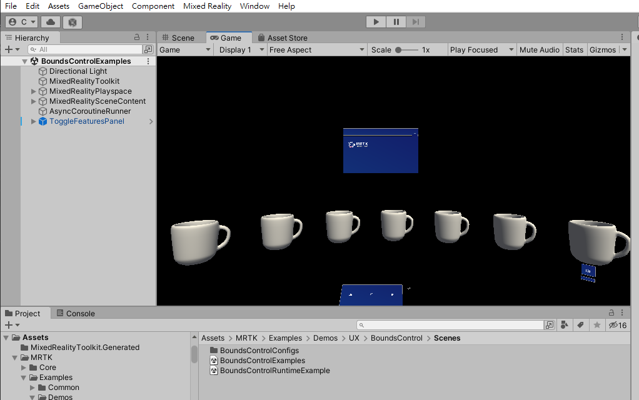This screenshot has width=639, height=400.
Task: Open BoundsControlExamples scene options menu
Action: [x=148, y=61]
